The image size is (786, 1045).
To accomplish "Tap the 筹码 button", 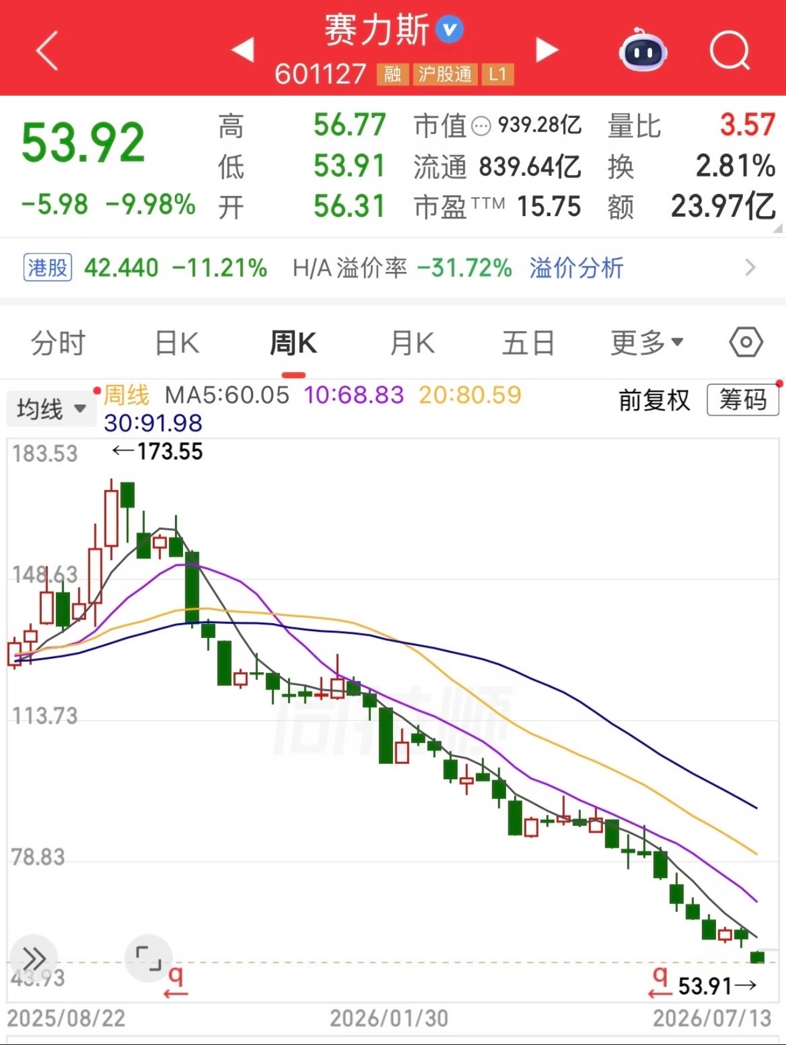I will pos(743,400).
